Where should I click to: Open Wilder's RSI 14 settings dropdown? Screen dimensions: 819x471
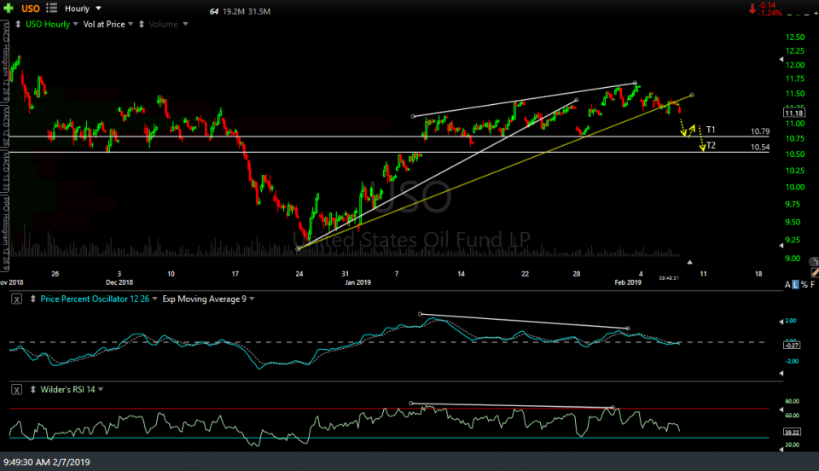[102, 390]
